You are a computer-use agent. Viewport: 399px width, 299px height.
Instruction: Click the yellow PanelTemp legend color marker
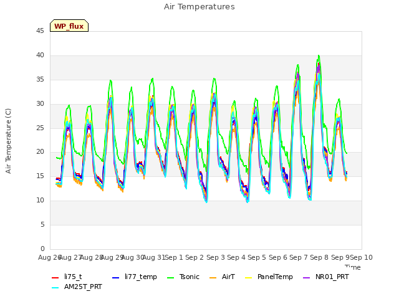pyautogui.click(x=248, y=278)
